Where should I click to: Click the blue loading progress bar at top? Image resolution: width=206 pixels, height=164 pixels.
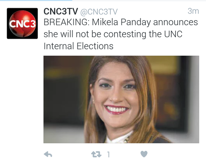[36, 0]
